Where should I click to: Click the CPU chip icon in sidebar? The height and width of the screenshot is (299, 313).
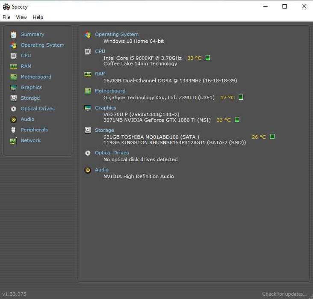pyautogui.click(x=14, y=56)
